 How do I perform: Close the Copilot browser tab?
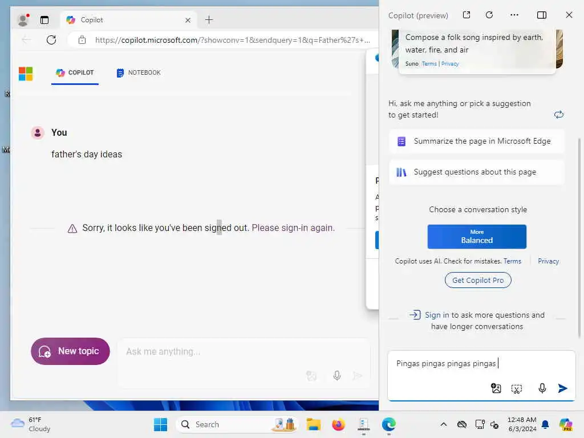188,20
